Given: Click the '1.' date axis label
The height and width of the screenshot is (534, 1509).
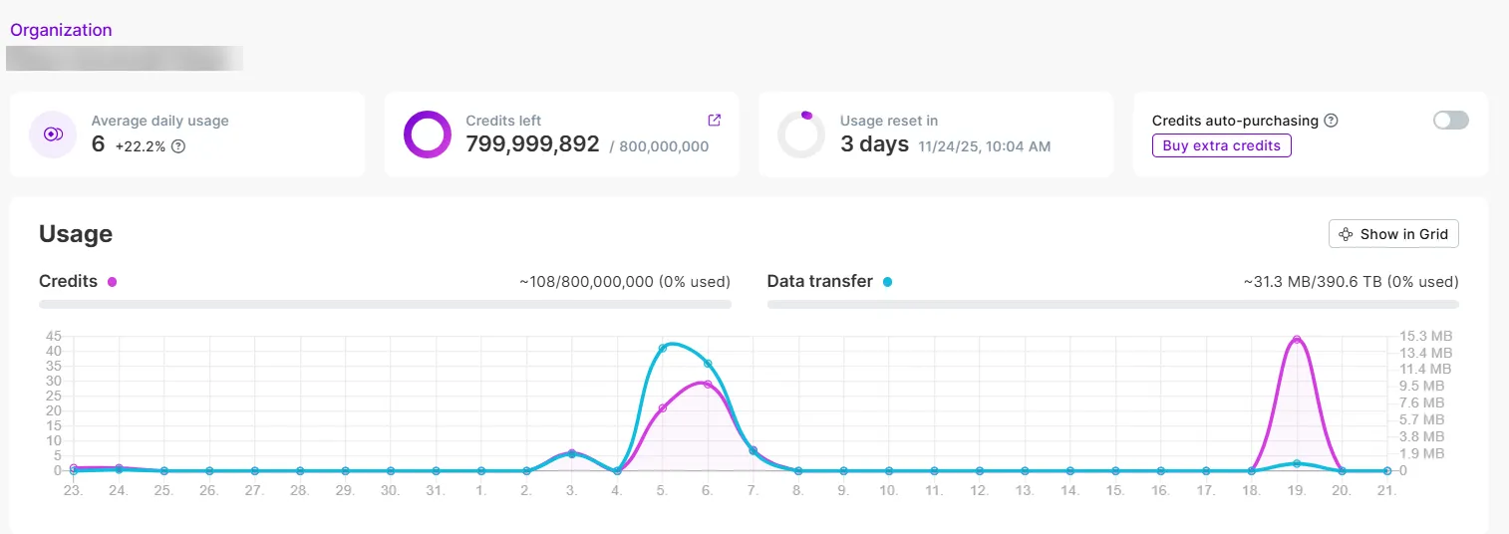Looking at the screenshot, I should (480, 491).
